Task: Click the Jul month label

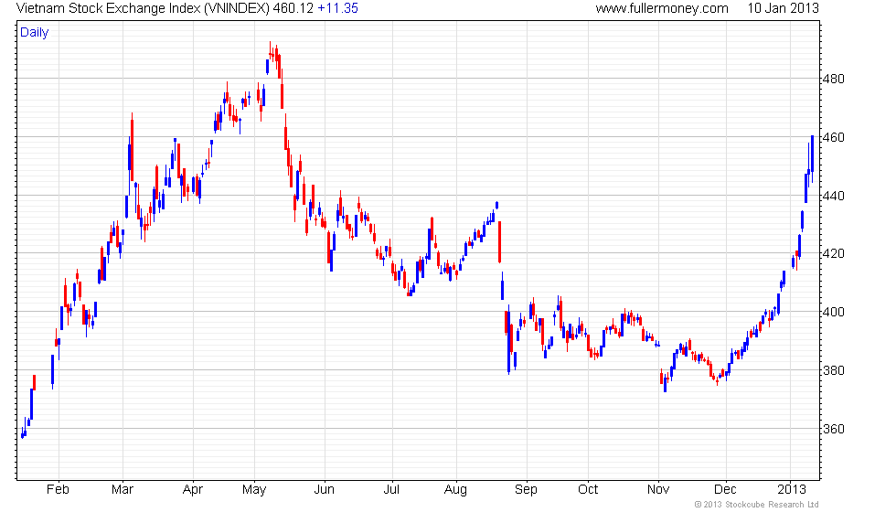Action: (391, 490)
